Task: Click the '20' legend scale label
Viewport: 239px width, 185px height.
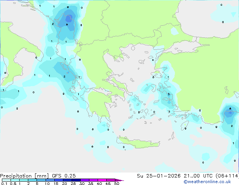Action: click(64, 183)
